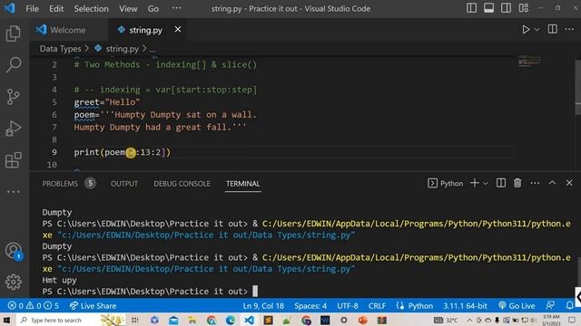This screenshot has height=326, width=581.
Task: Open the View menu
Action: (128, 8)
